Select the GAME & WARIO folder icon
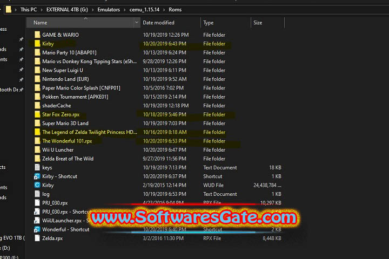This screenshot has width=389, height=259. [x=37, y=35]
